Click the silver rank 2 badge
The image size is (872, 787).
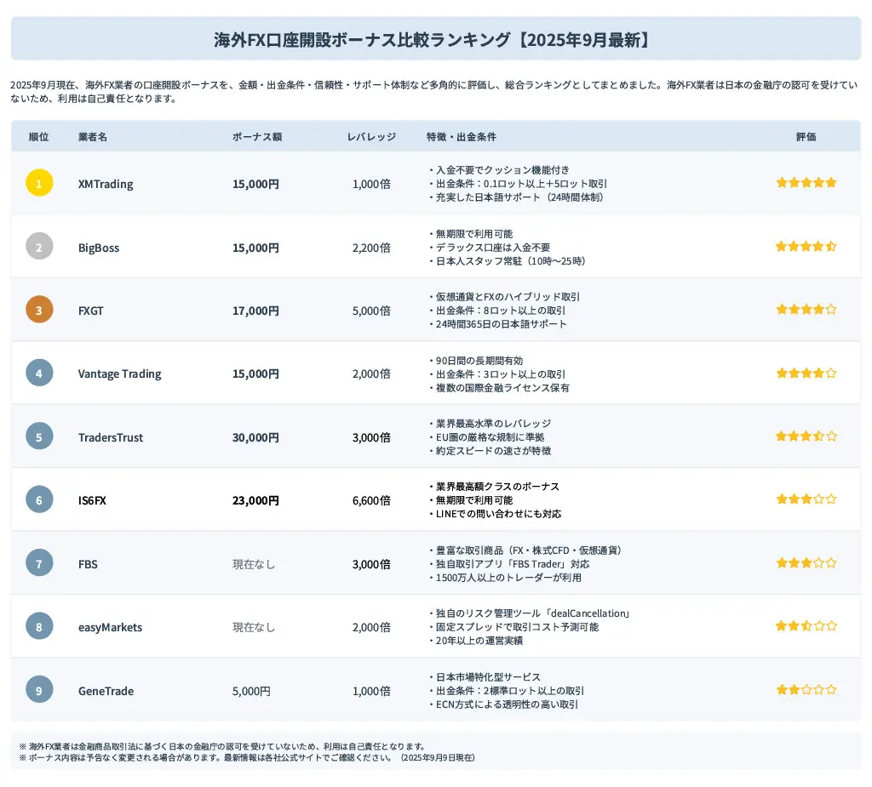(39, 246)
